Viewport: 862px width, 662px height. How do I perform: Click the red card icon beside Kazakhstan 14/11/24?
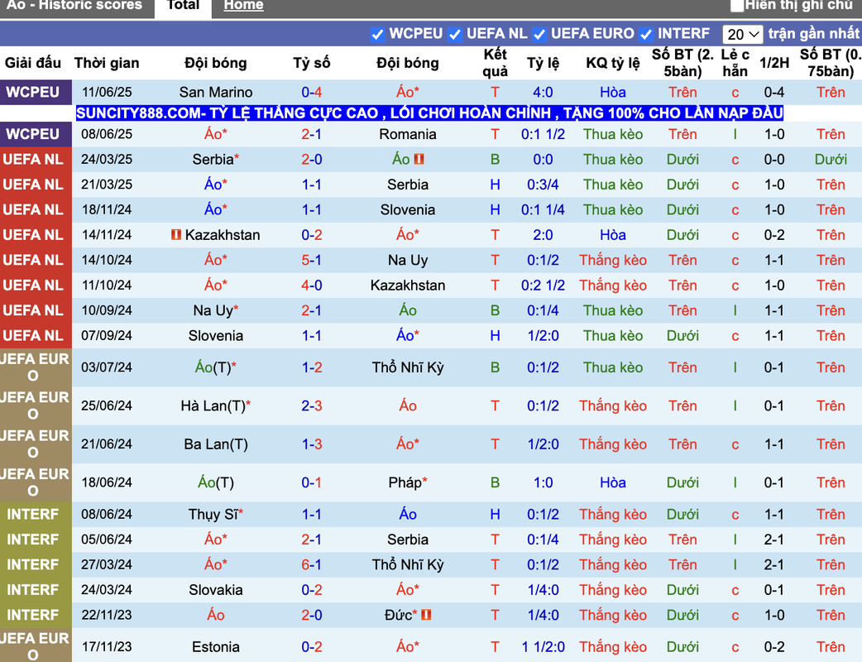click(176, 235)
